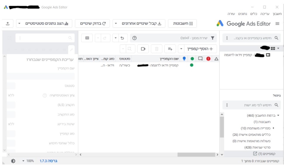
Task: Click the edit panel pencil icon
Action: [71, 50]
